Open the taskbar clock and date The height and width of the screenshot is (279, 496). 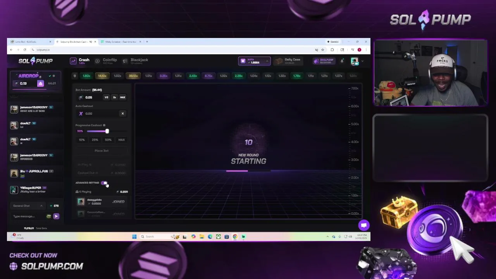[362, 237]
